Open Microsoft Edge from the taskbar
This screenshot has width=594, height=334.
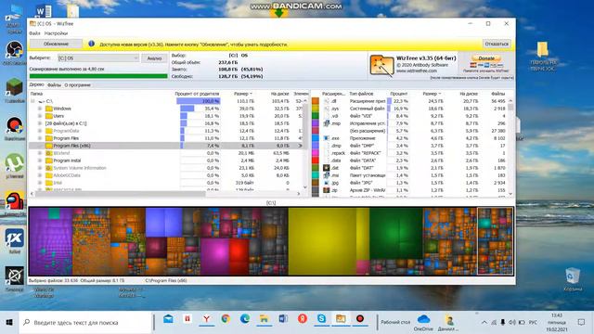point(245,319)
